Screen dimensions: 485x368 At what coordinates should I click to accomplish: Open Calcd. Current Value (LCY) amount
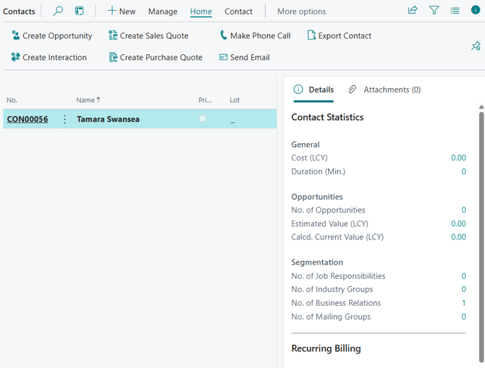pyautogui.click(x=458, y=236)
